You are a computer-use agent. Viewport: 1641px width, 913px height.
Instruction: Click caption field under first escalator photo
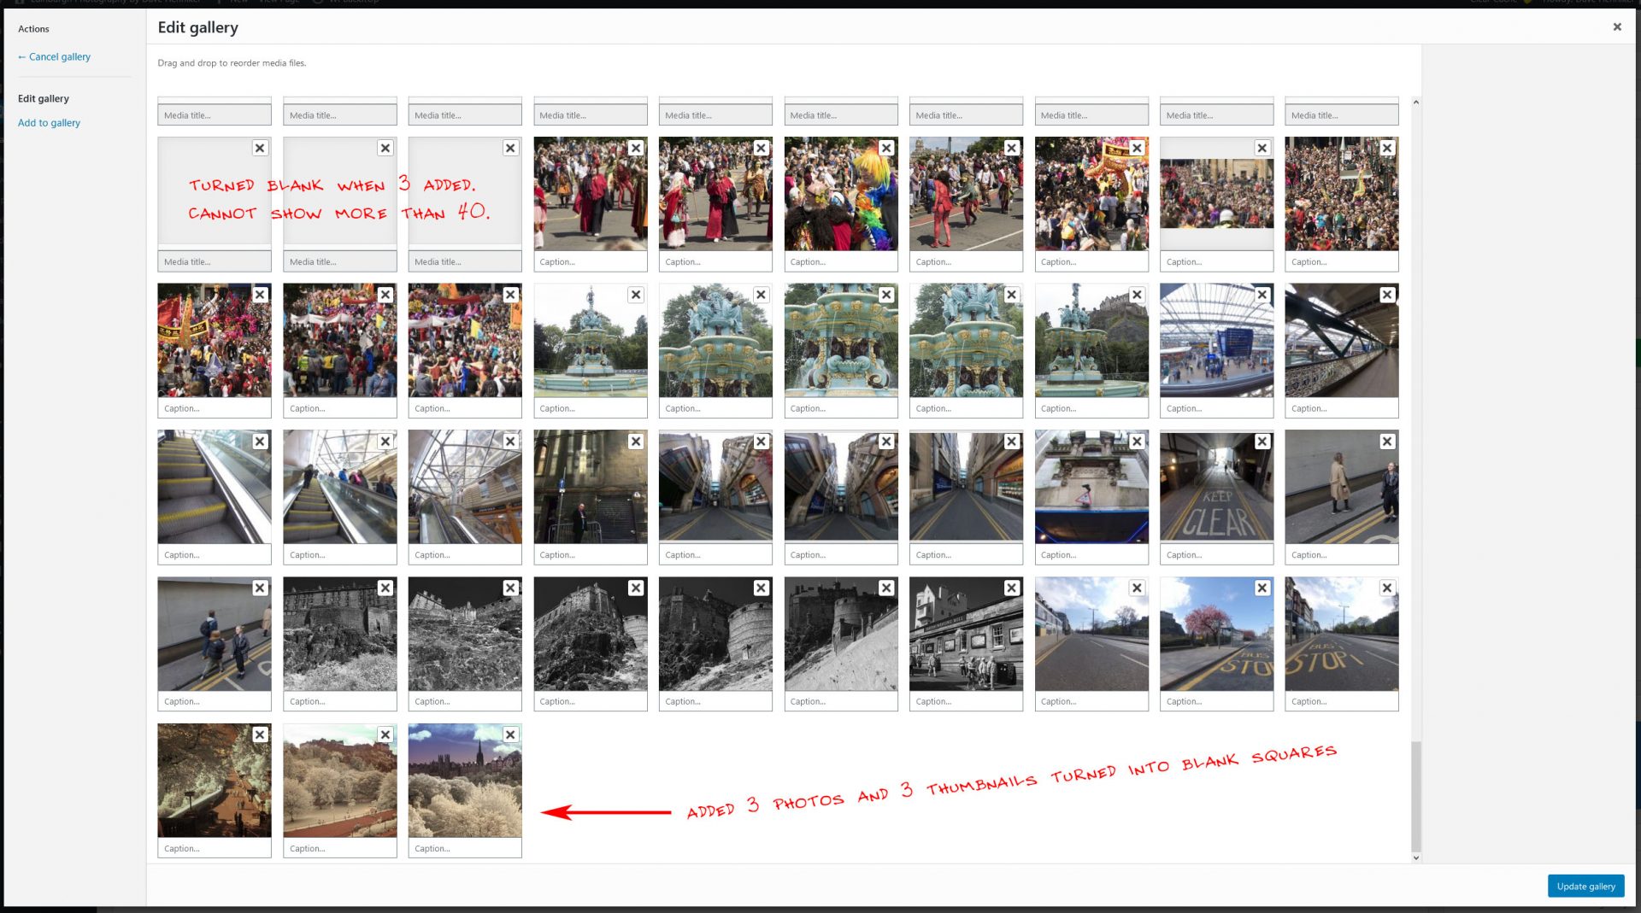pyautogui.click(x=215, y=555)
